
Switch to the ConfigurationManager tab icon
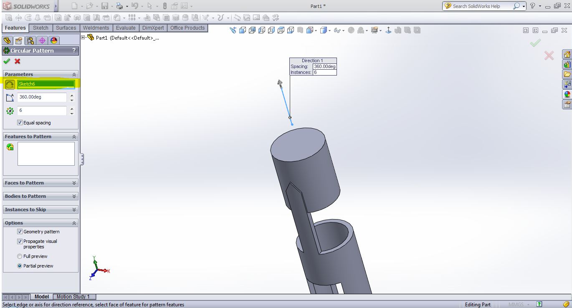[x=30, y=40]
